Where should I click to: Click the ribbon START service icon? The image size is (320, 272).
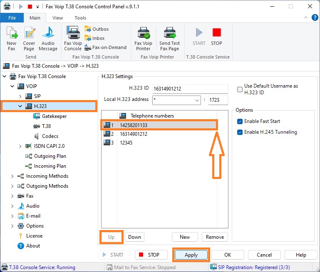tap(199, 37)
